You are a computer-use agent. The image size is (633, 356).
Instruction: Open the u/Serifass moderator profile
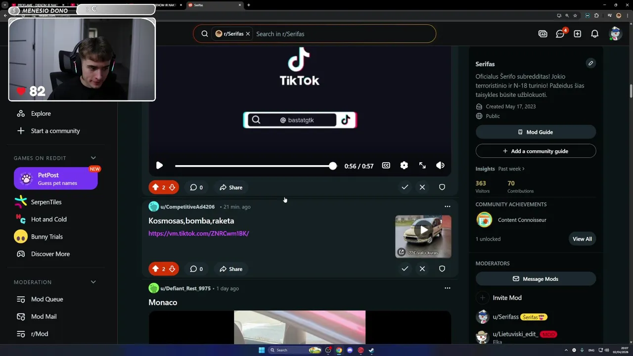[505, 317]
